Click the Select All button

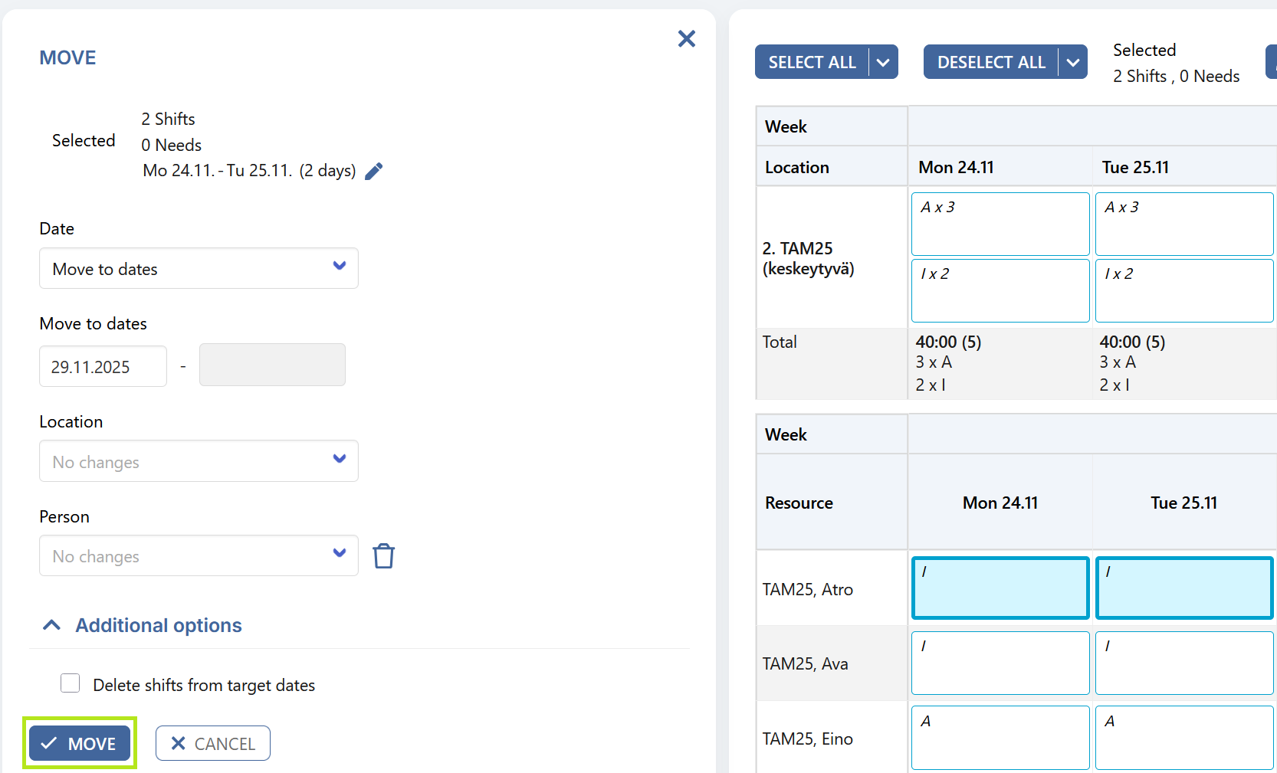pyautogui.click(x=812, y=62)
